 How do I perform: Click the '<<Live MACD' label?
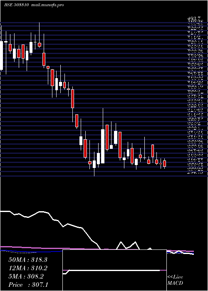[x=175, y=280]
